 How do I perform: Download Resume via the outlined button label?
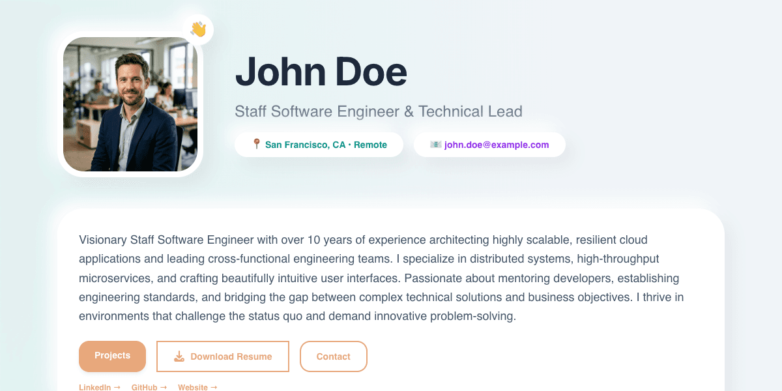click(x=231, y=356)
